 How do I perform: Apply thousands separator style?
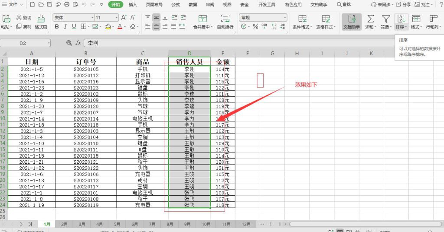tap(264, 26)
